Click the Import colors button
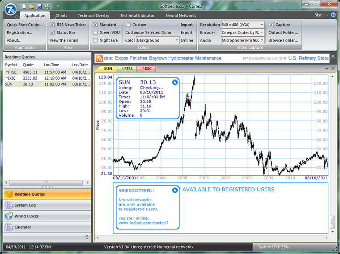 point(187,25)
